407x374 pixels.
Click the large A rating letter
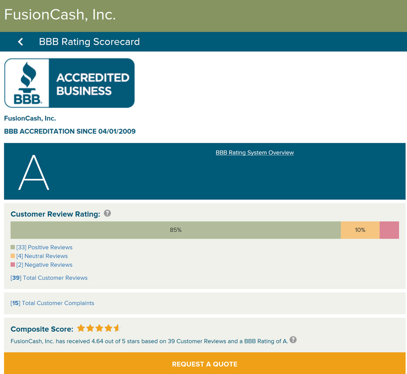pos(34,172)
